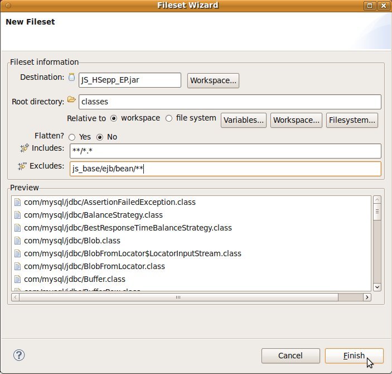Focus the Excludes text field
Screen dimensions: 392x374
coord(225,169)
